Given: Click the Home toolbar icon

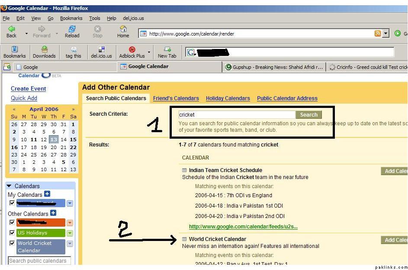Looking at the screenshot, I should click(x=123, y=29).
